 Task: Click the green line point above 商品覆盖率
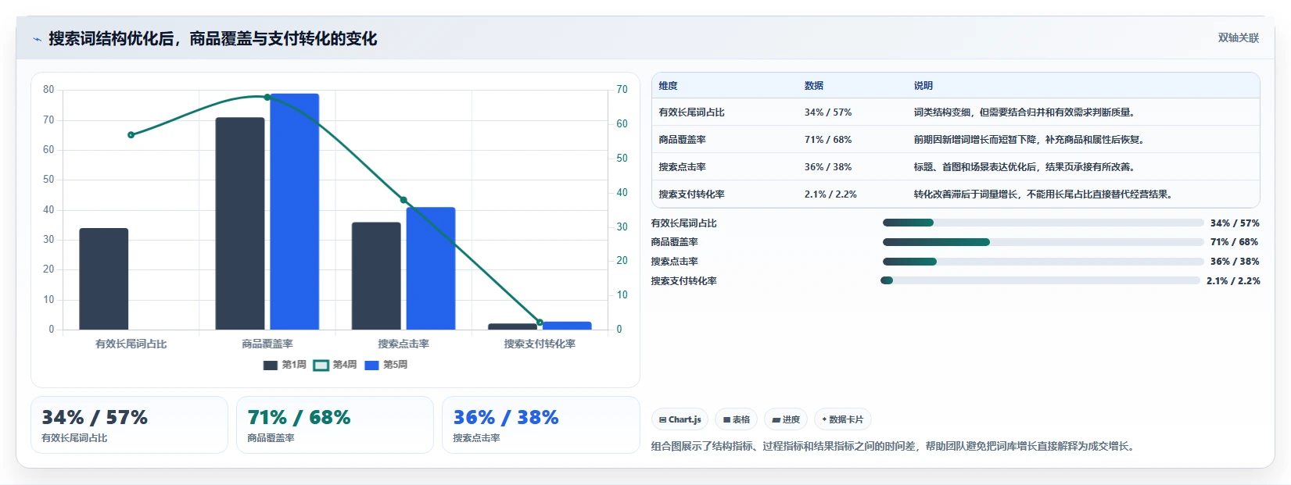267,98
